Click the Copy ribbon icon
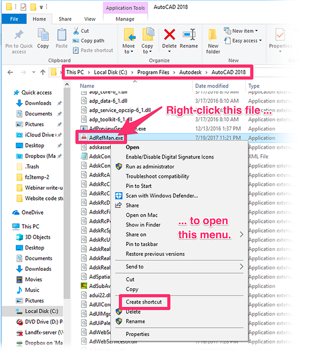This screenshot has width=315, height=354. pyautogui.click(x=43, y=35)
